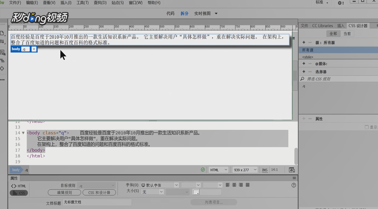Image resolution: width=378 pixels, height=209 pixels.
Task: Open the 帮助(H) menu
Action: click(x=154, y=3)
